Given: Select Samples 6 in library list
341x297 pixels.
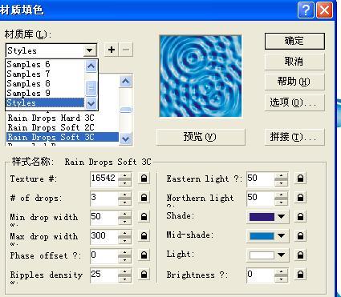Looking at the screenshot, I should click(45, 64).
